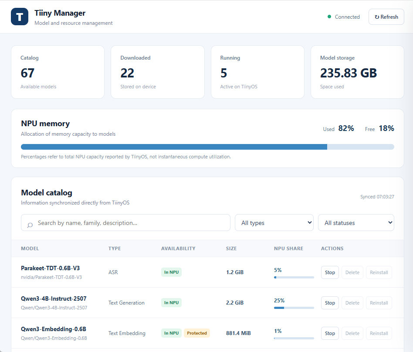Click the Protected badge on Qwen3-Embedding-0.6B

coord(197,333)
